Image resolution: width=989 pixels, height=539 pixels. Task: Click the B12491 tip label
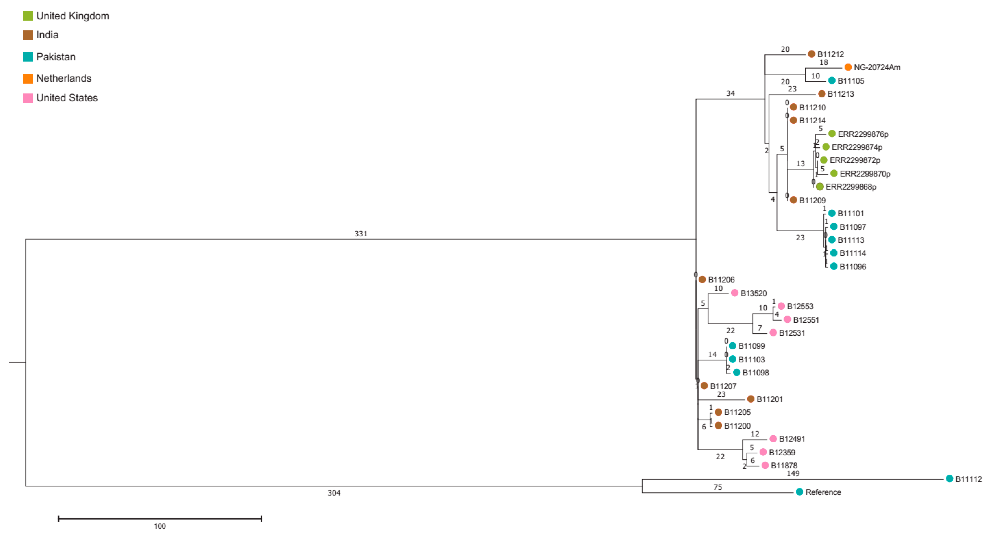pos(792,439)
